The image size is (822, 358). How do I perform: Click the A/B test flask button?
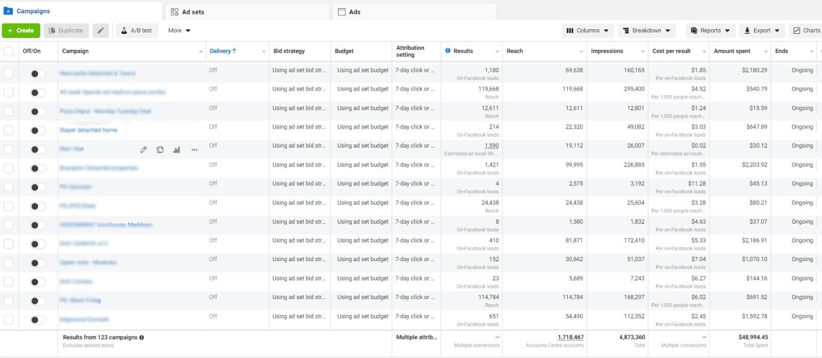(137, 31)
